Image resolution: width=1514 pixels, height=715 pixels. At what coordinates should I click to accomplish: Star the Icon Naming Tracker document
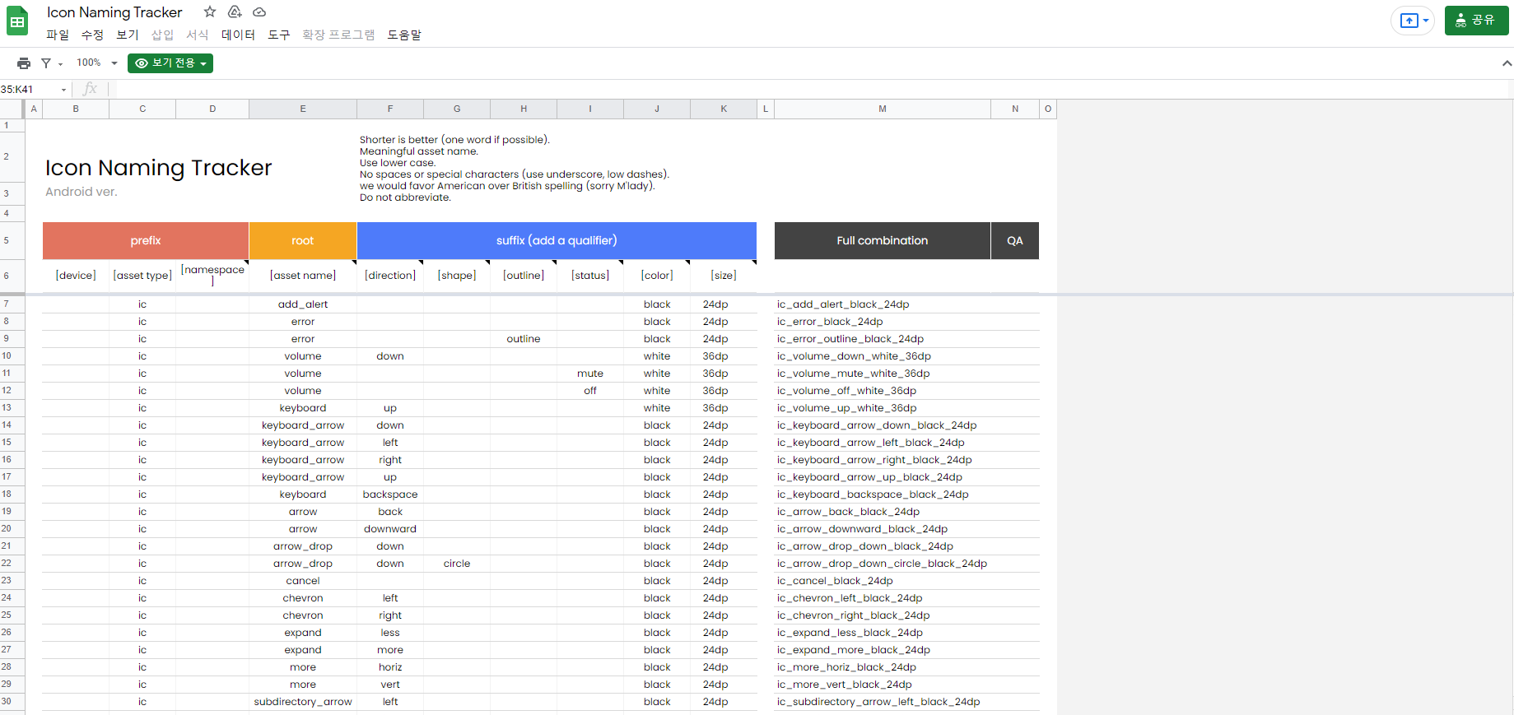210,12
